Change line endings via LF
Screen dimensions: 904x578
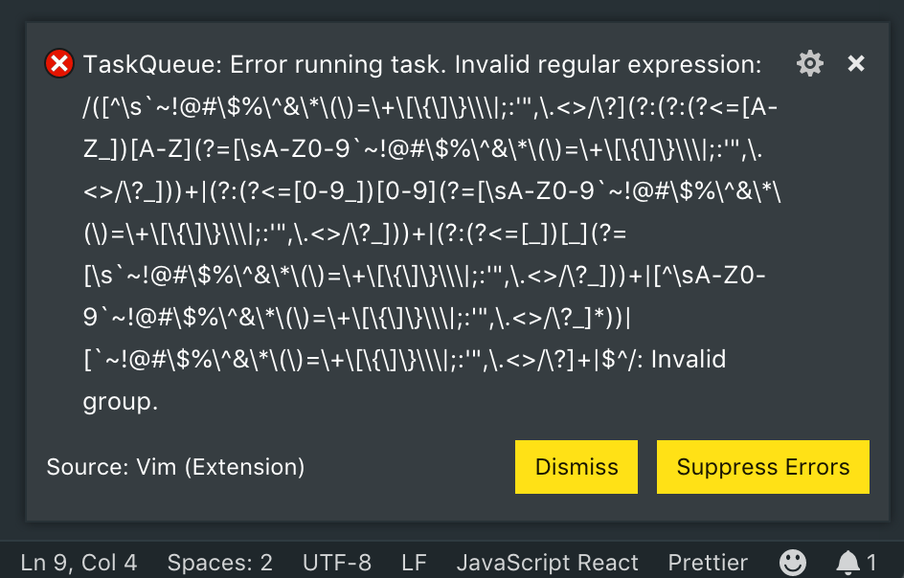click(413, 563)
